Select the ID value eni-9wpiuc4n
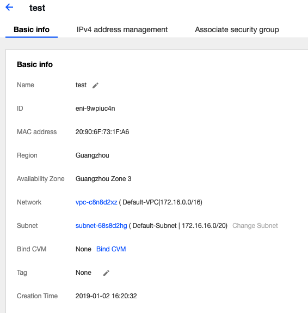The image size is (308, 313). [x=95, y=109]
